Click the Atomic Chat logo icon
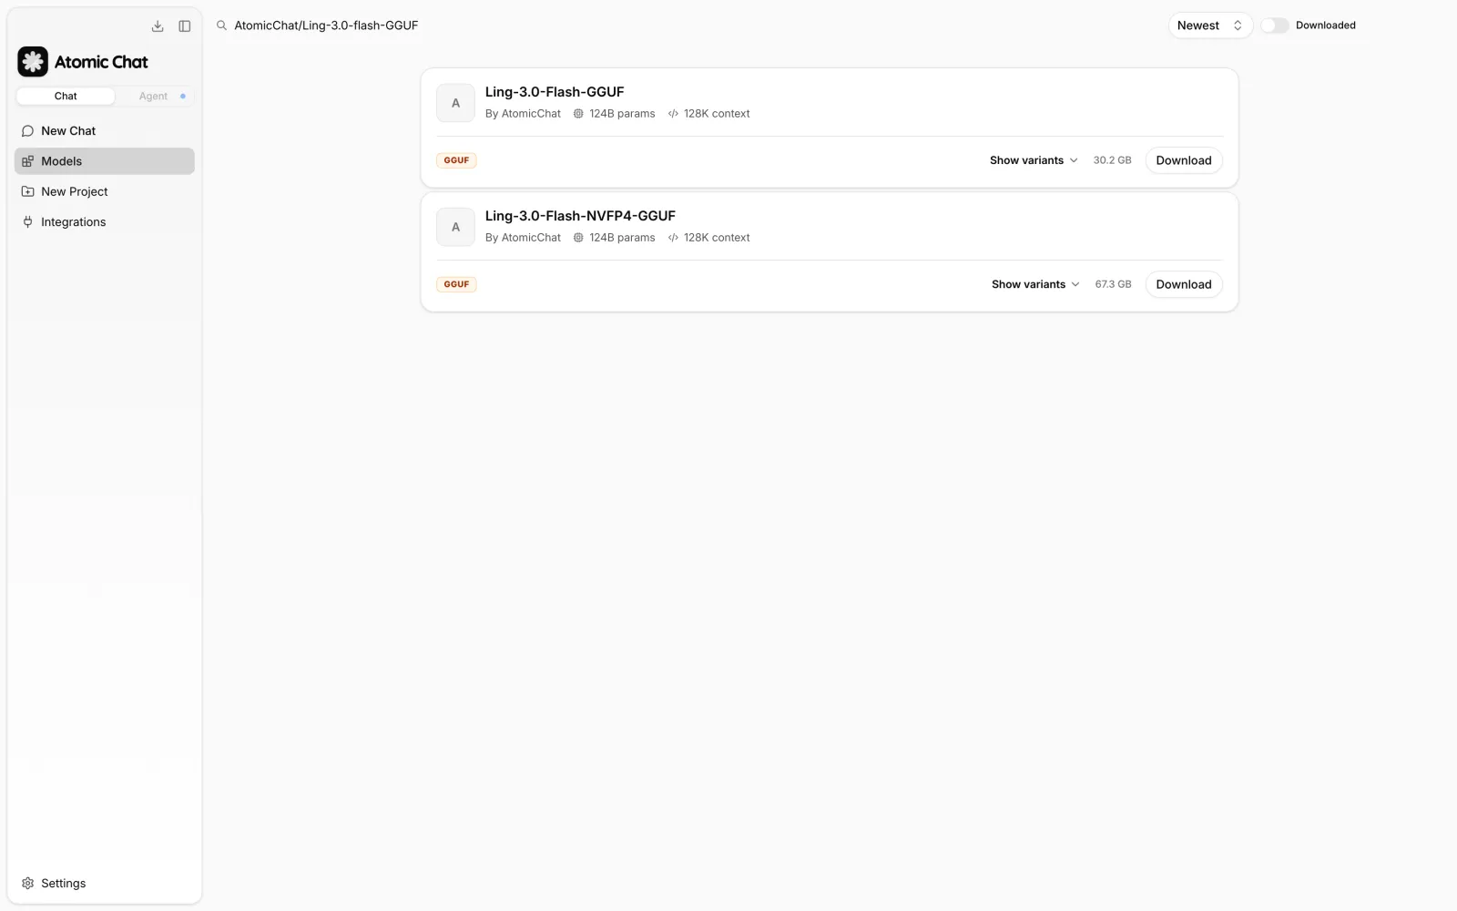Image resolution: width=1457 pixels, height=911 pixels. 33,62
